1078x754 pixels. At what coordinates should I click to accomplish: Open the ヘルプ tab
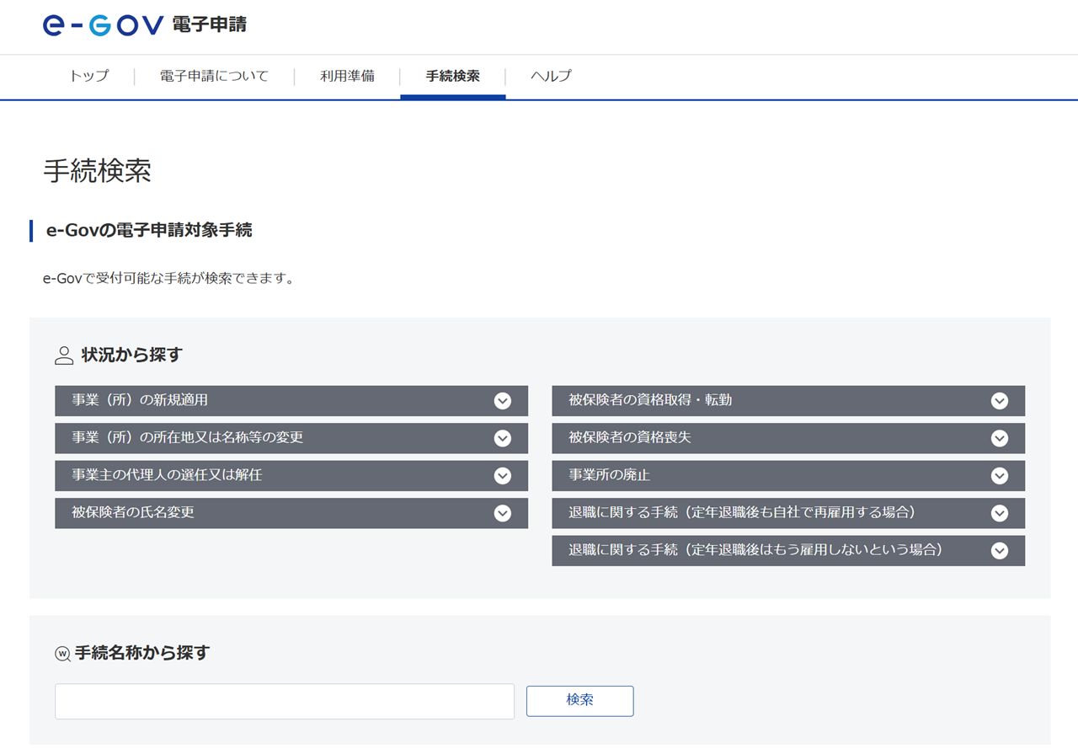(x=551, y=77)
